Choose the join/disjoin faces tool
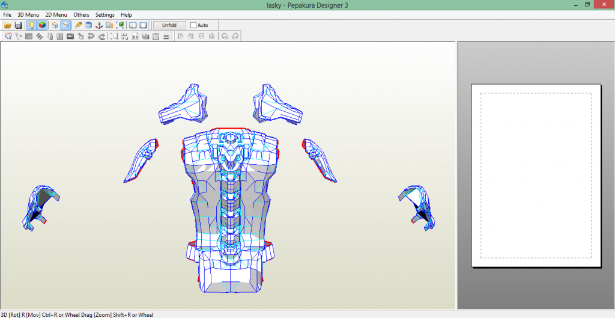The image size is (615, 318). click(x=19, y=36)
